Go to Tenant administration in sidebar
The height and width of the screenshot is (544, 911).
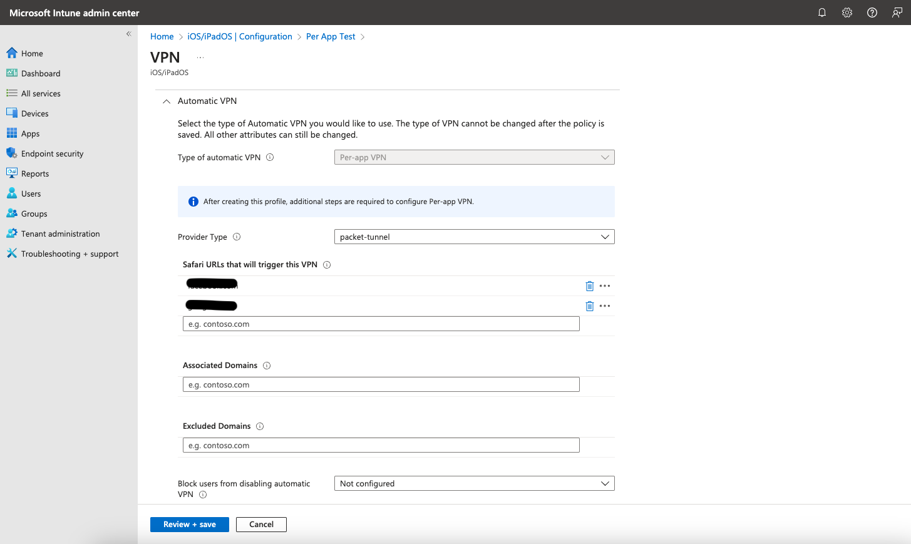[x=60, y=234]
